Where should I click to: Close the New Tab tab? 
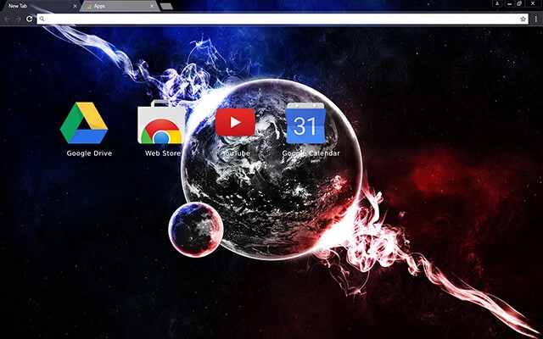click(x=76, y=6)
